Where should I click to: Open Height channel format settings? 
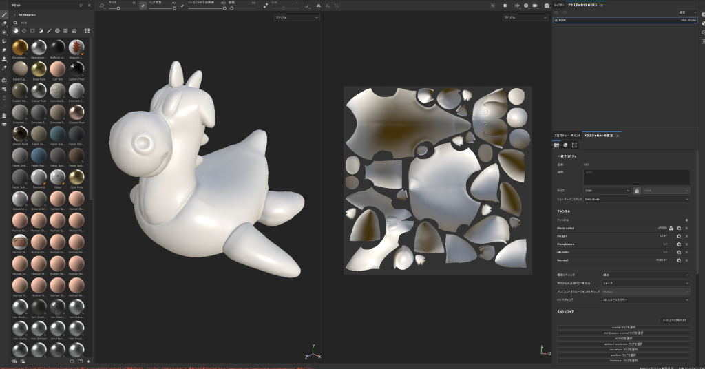(679, 236)
